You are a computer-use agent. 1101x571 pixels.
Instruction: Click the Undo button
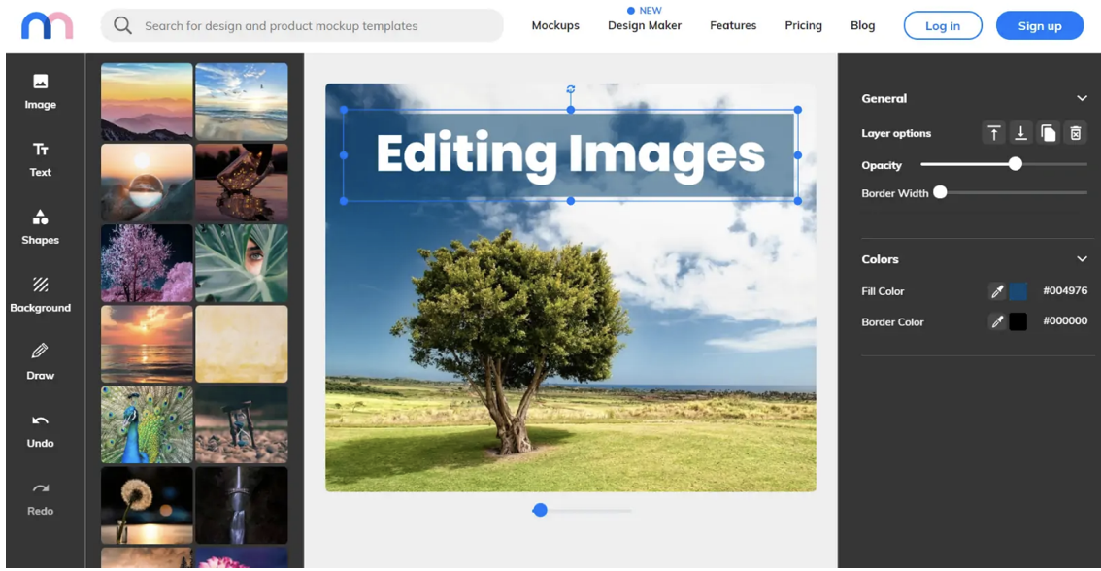pos(40,430)
